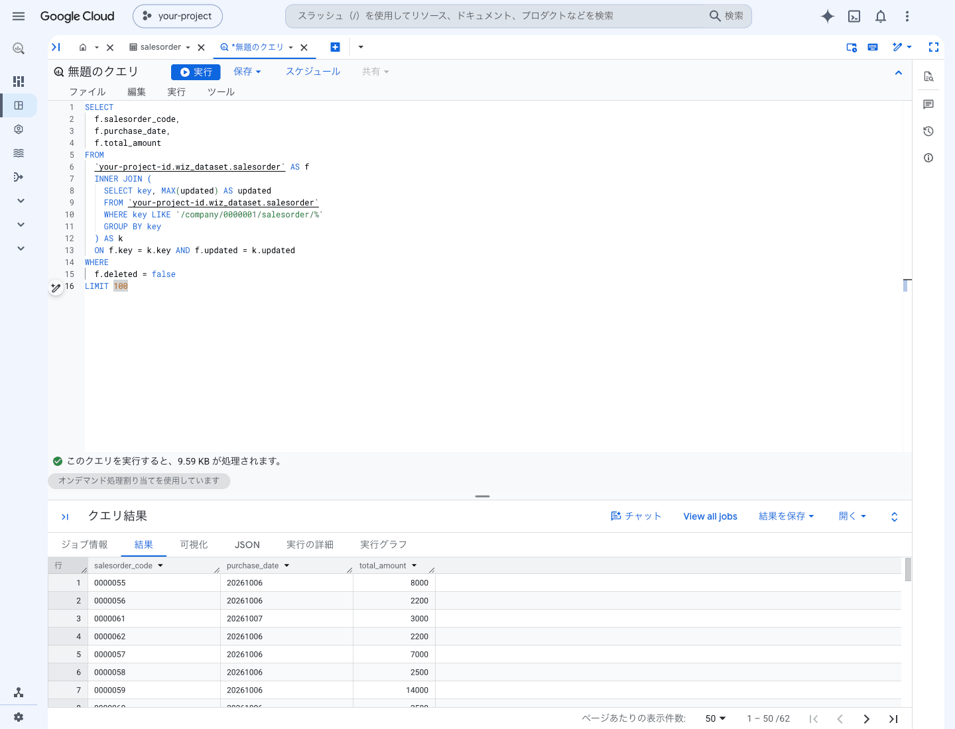Change rows per page from 50

[716, 719]
